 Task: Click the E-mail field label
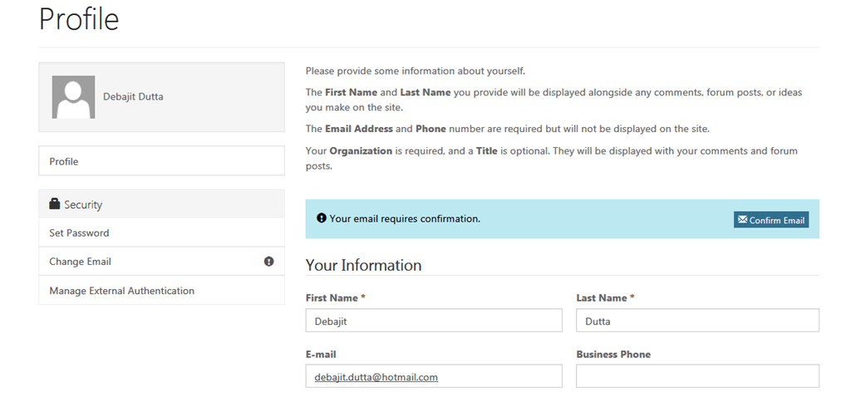click(321, 354)
